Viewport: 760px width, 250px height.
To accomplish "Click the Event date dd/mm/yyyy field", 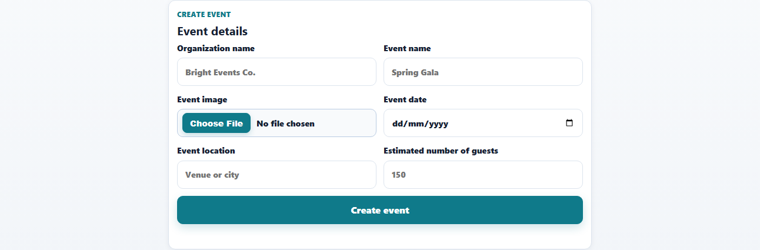I will [x=483, y=124].
